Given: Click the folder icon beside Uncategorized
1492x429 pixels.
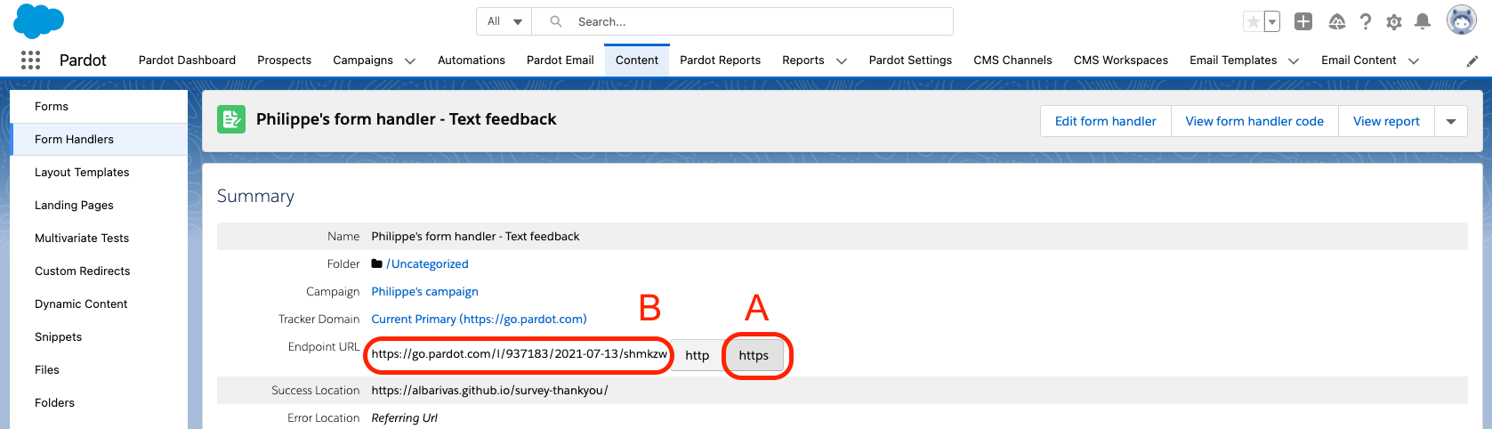Looking at the screenshot, I should (377, 263).
